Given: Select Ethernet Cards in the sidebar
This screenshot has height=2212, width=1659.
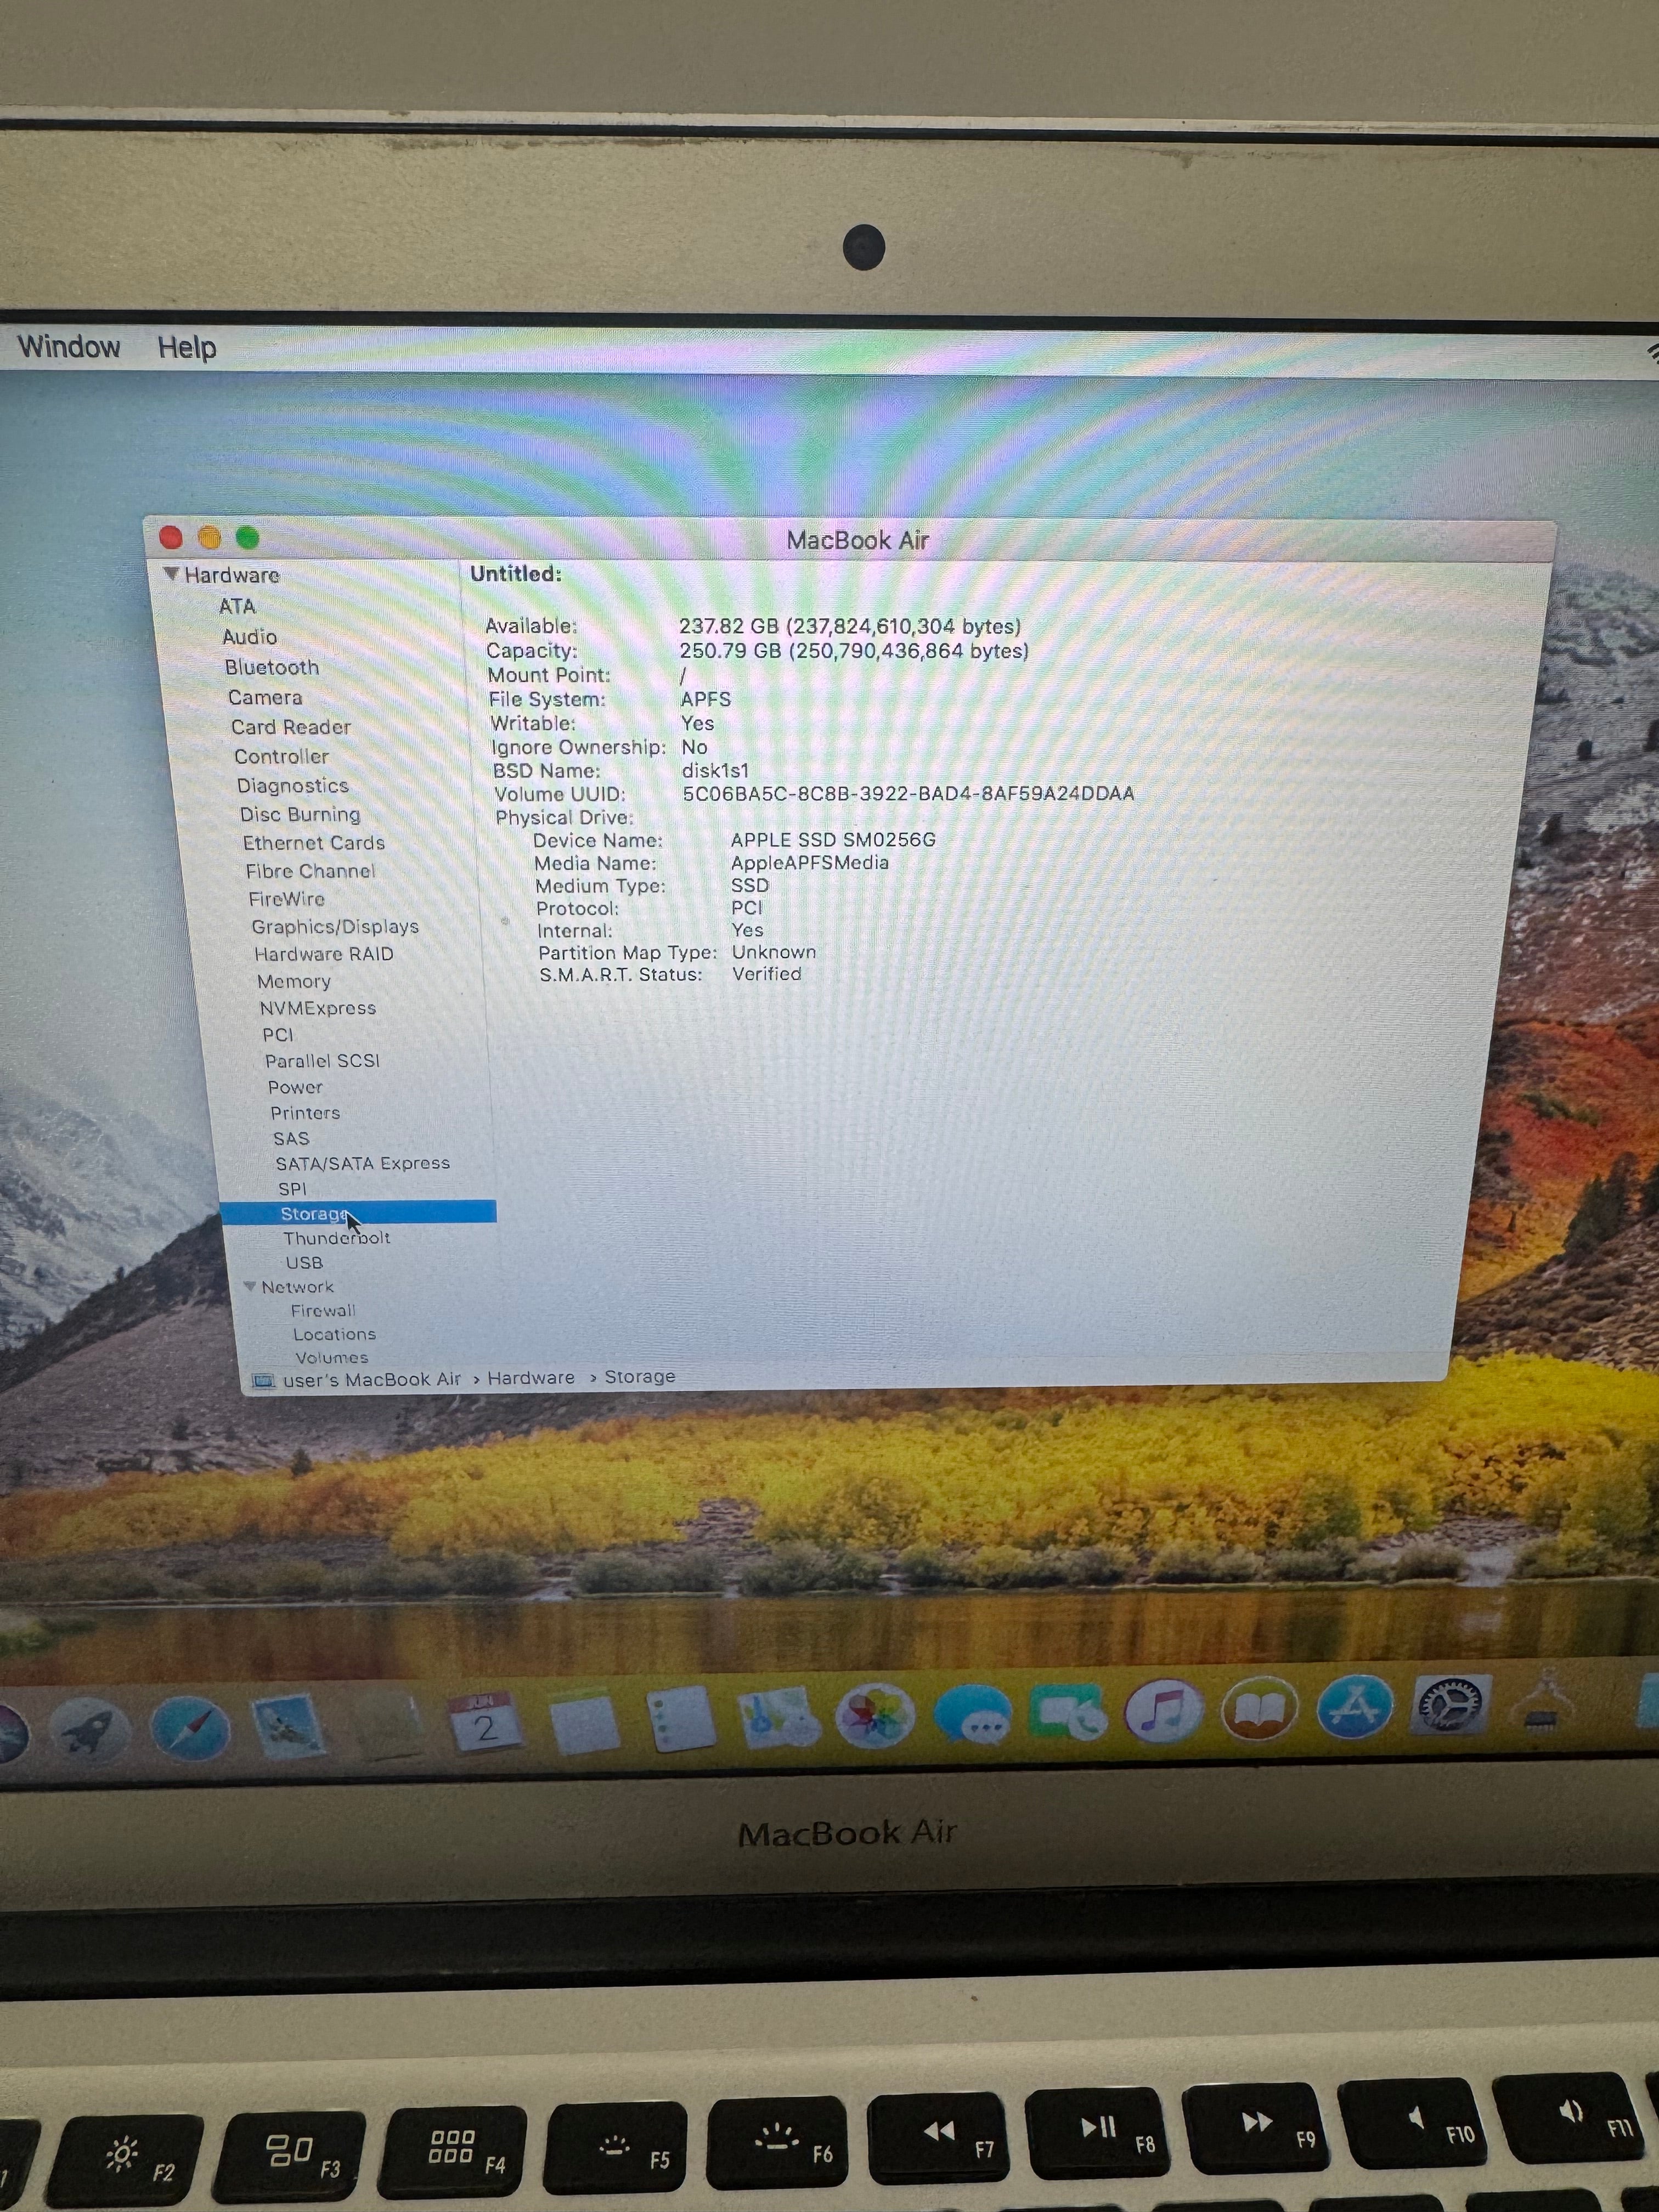Looking at the screenshot, I should pos(314,843).
